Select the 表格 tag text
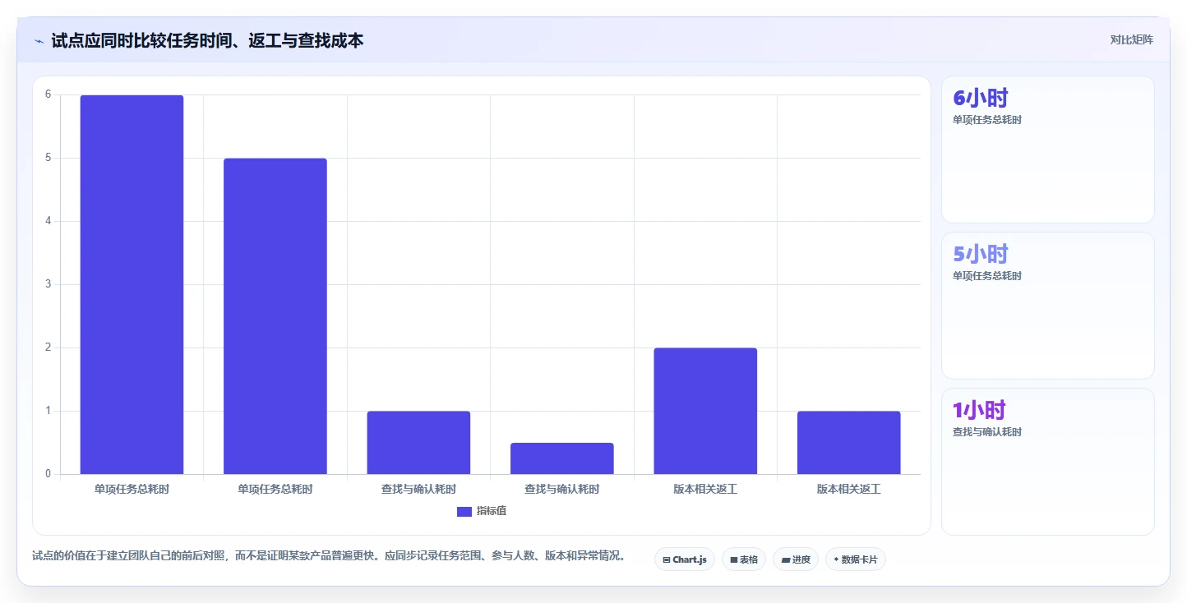The image size is (1187, 603). pos(748,559)
